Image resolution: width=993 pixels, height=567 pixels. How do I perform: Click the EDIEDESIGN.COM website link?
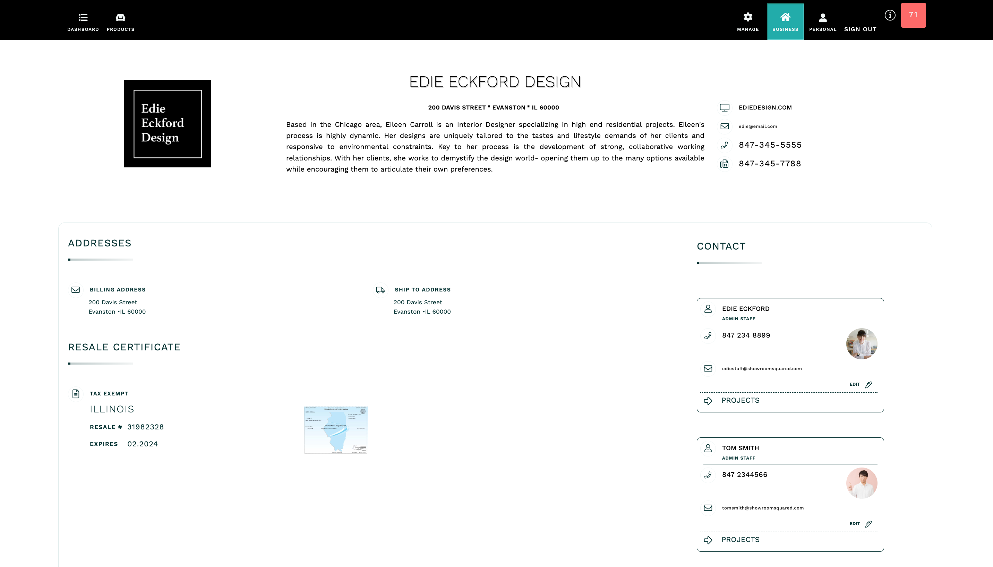765,107
